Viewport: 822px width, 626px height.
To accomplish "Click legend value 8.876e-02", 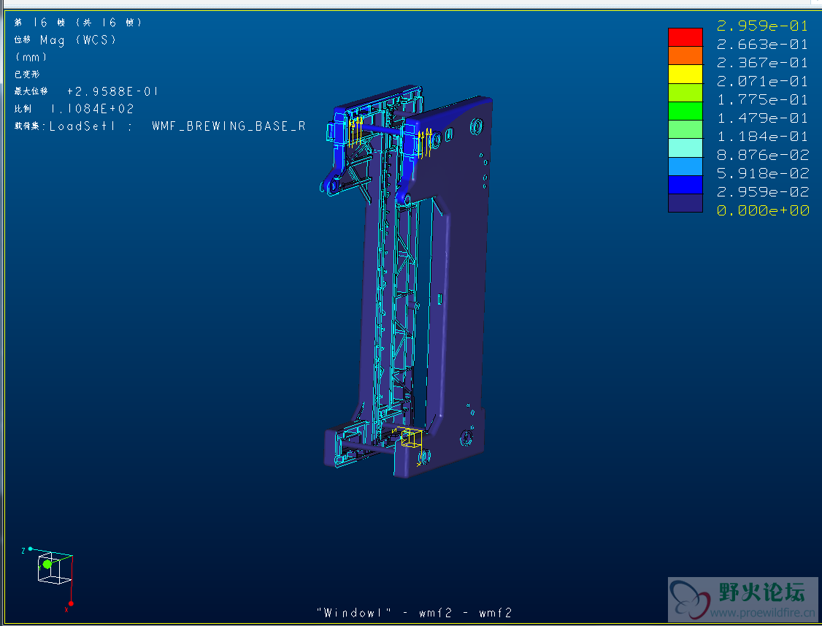I will tap(763, 155).
